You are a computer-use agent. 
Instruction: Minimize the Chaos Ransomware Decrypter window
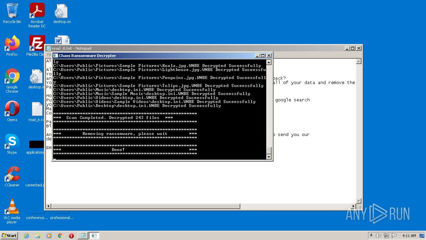257,56
